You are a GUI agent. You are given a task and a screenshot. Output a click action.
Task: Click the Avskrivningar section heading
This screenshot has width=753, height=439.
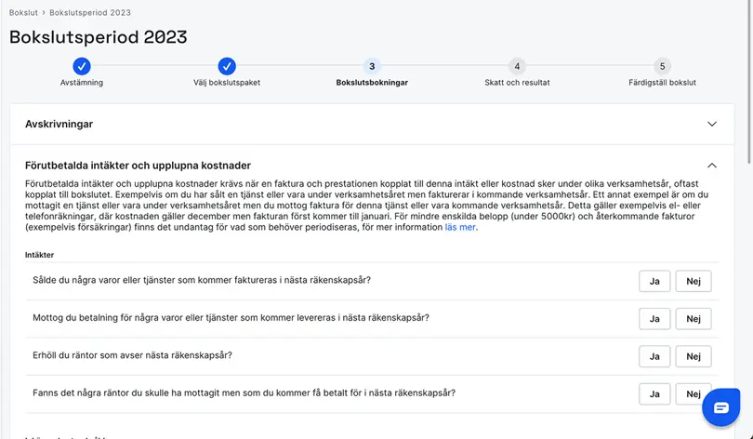tap(59, 124)
